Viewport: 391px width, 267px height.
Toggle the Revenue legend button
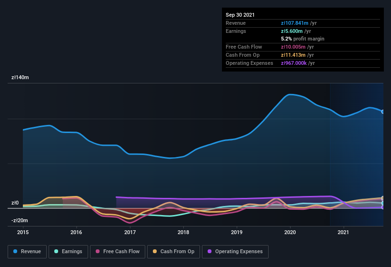27,252
